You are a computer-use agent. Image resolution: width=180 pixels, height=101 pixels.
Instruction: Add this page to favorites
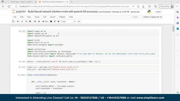(143, 6)
